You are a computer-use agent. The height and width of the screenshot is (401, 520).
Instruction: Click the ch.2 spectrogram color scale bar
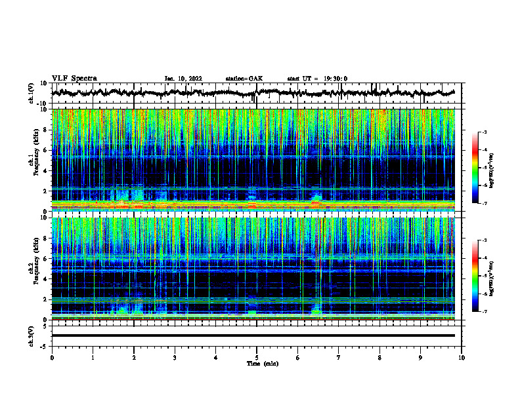(x=475, y=276)
